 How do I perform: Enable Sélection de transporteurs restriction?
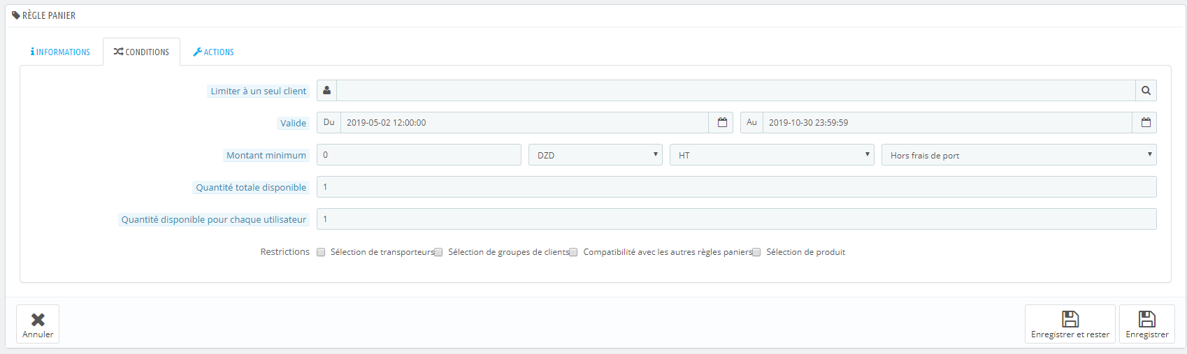[321, 252]
